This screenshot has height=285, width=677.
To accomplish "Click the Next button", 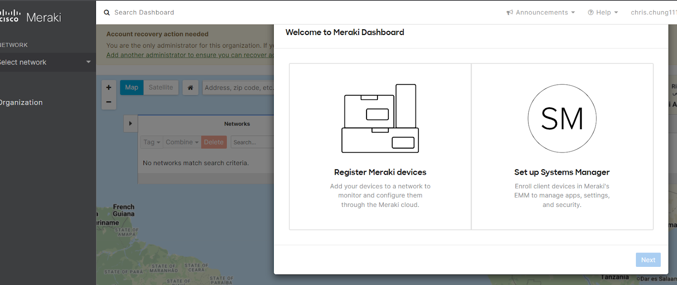I will tap(648, 260).
